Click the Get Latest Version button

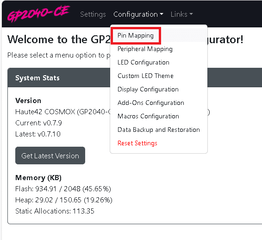(50, 156)
